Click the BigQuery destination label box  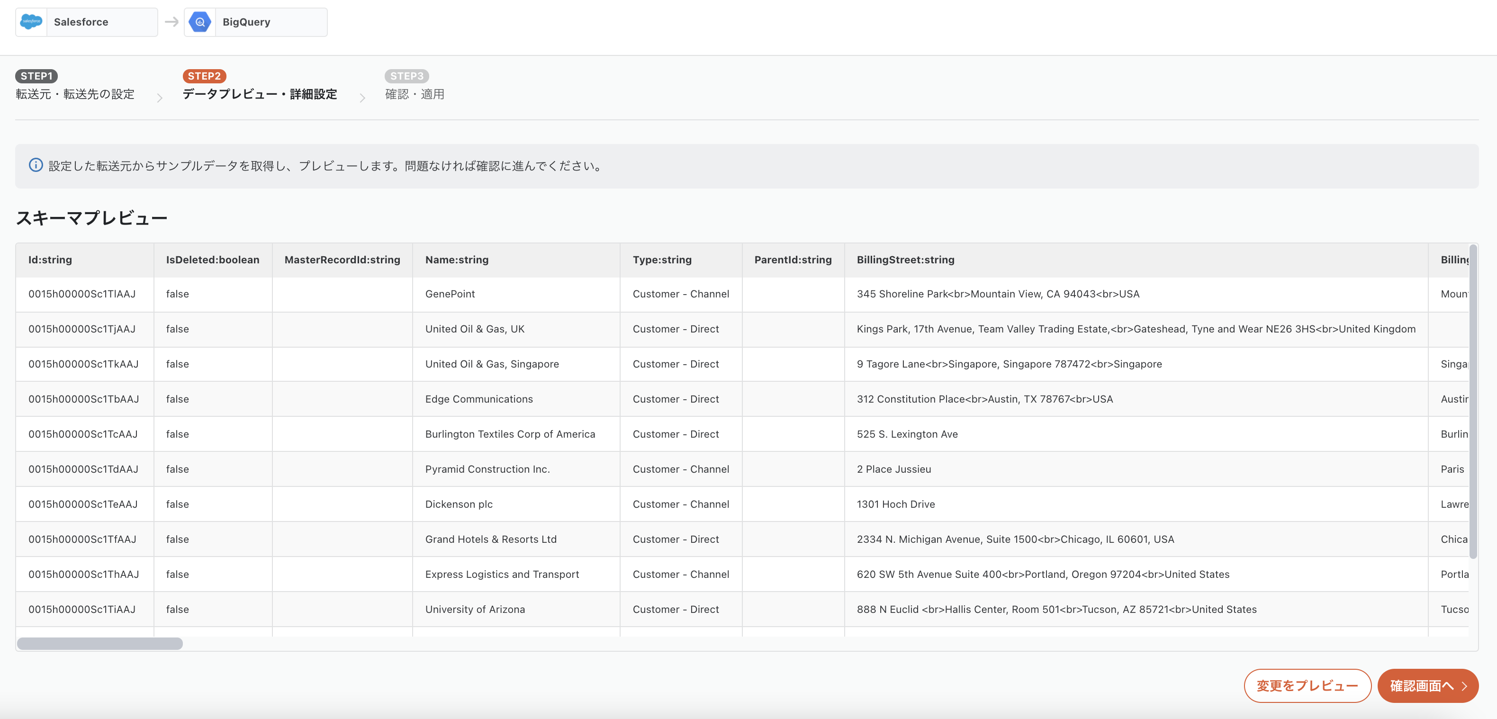270,22
